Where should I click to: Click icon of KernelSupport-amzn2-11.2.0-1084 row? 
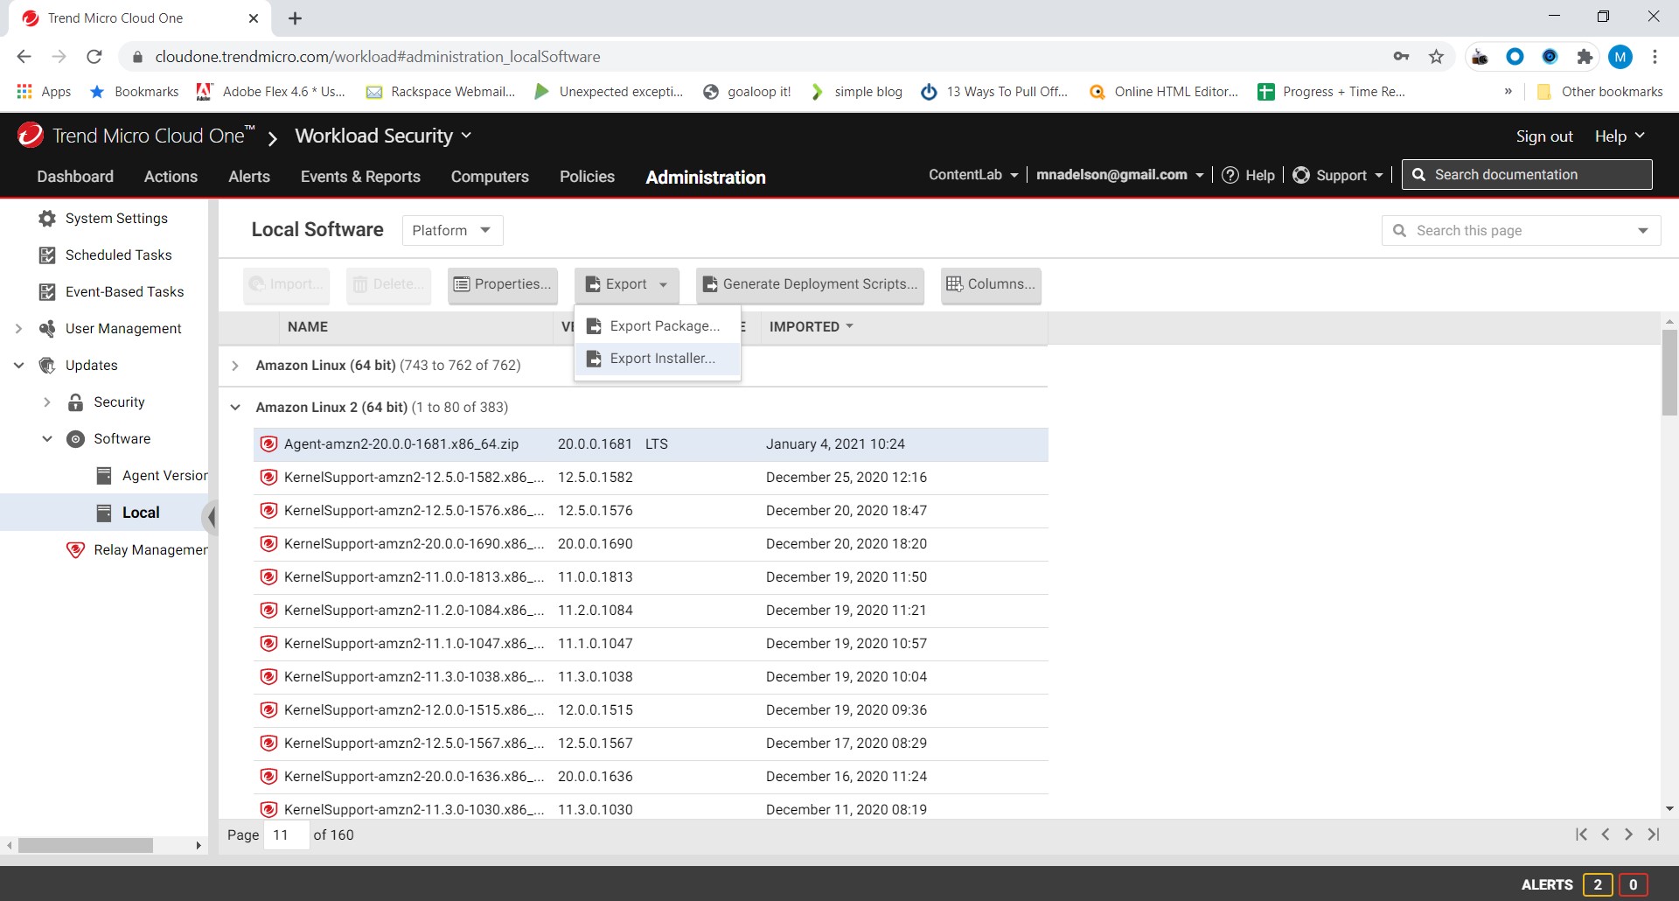(269, 611)
